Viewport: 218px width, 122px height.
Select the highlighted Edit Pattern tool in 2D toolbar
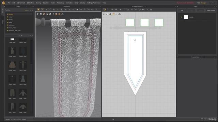(105, 9)
